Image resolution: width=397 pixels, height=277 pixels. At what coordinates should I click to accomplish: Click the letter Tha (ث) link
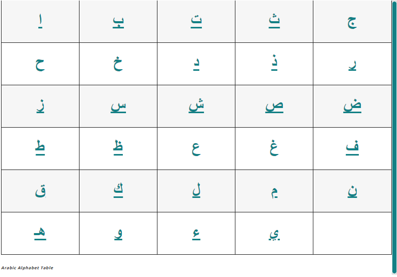point(274,21)
